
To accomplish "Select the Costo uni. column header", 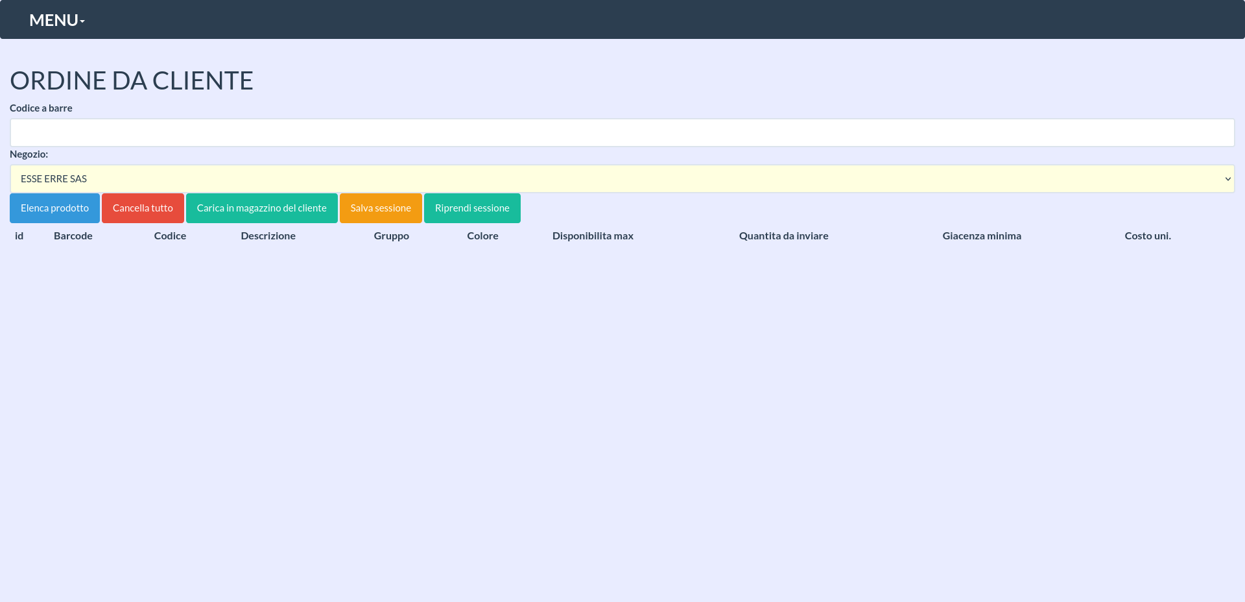I will coord(1148,236).
